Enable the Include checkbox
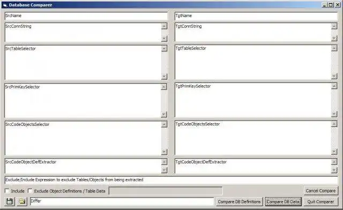343x210 pixels. click(7, 191)
